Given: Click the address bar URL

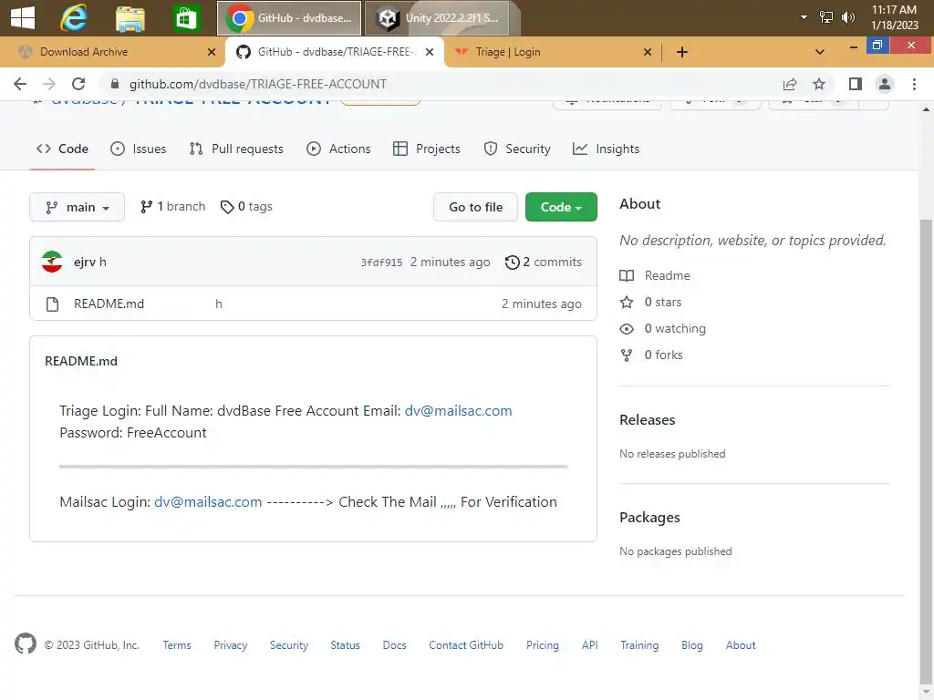Looking at the screenshot, I should [x=257, y=84].
